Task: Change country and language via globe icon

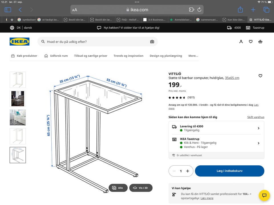Action: pyautogui.click(x=12, y=28)
